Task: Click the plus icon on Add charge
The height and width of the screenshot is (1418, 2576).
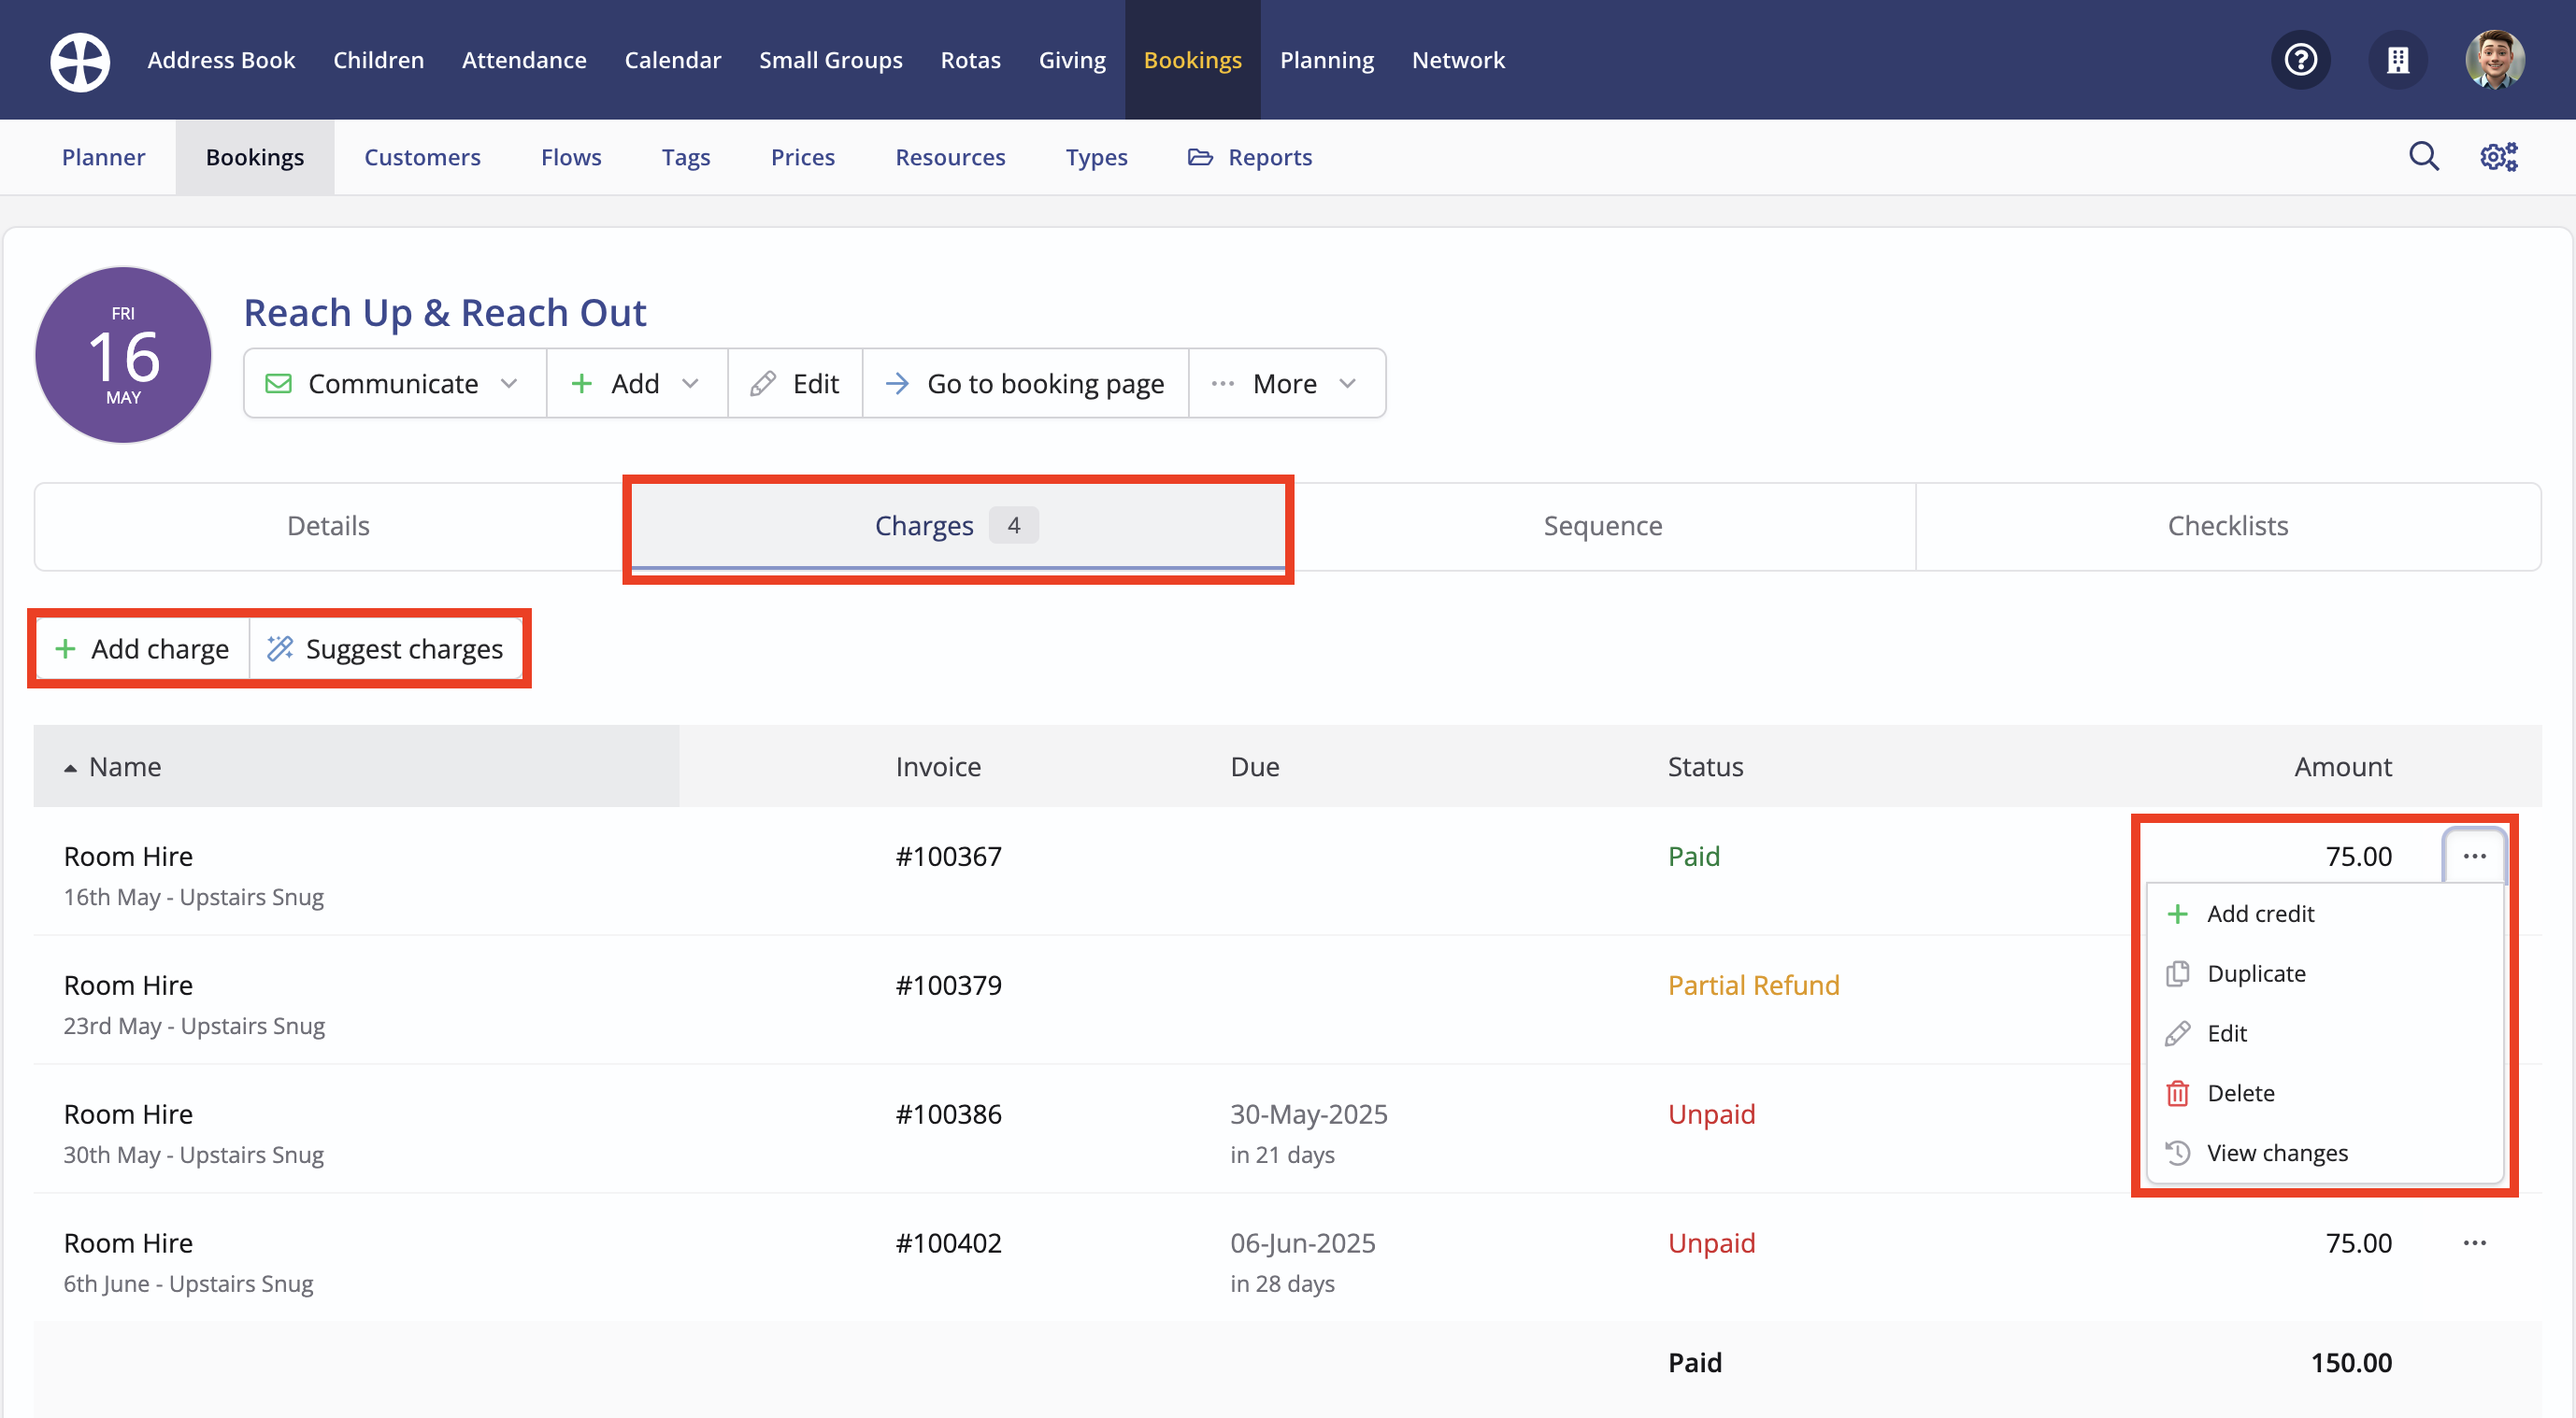Action: click(66, 648)
